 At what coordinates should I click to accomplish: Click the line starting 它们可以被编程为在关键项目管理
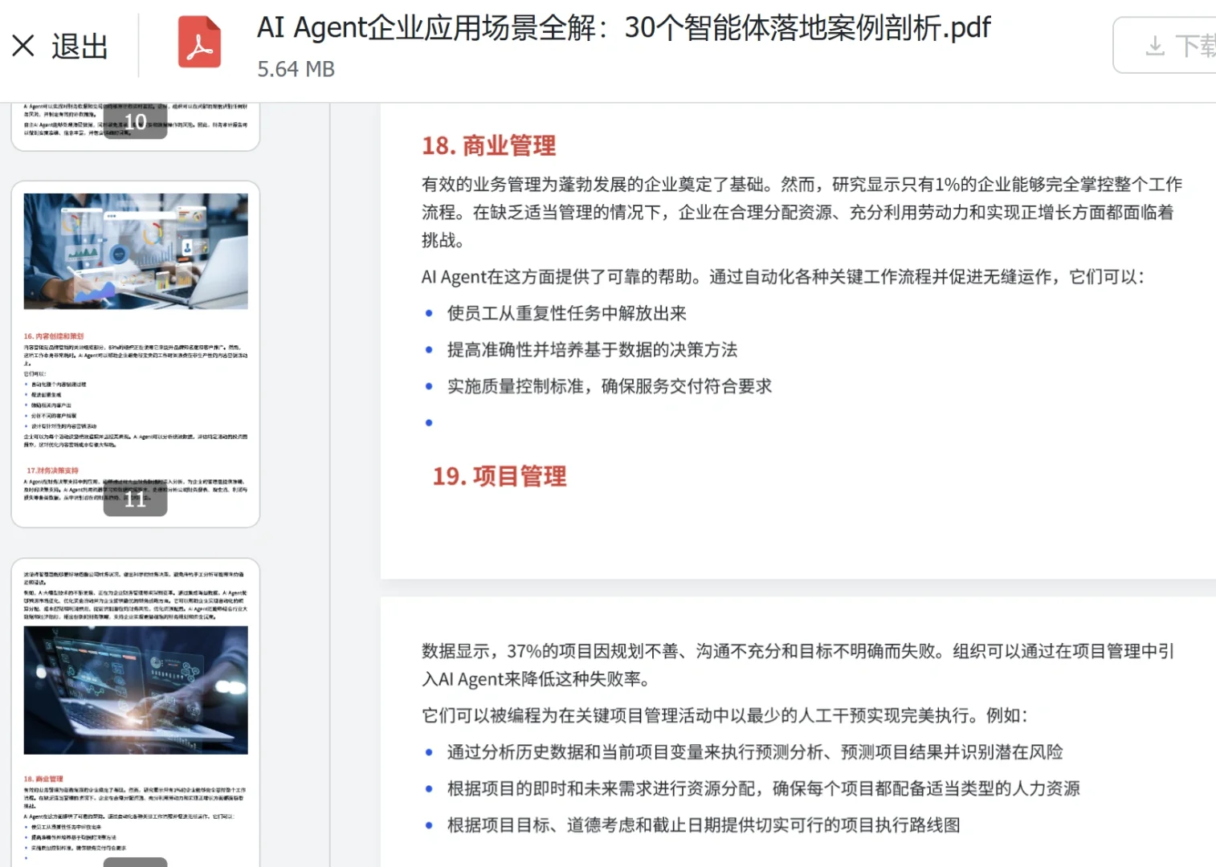724,715
